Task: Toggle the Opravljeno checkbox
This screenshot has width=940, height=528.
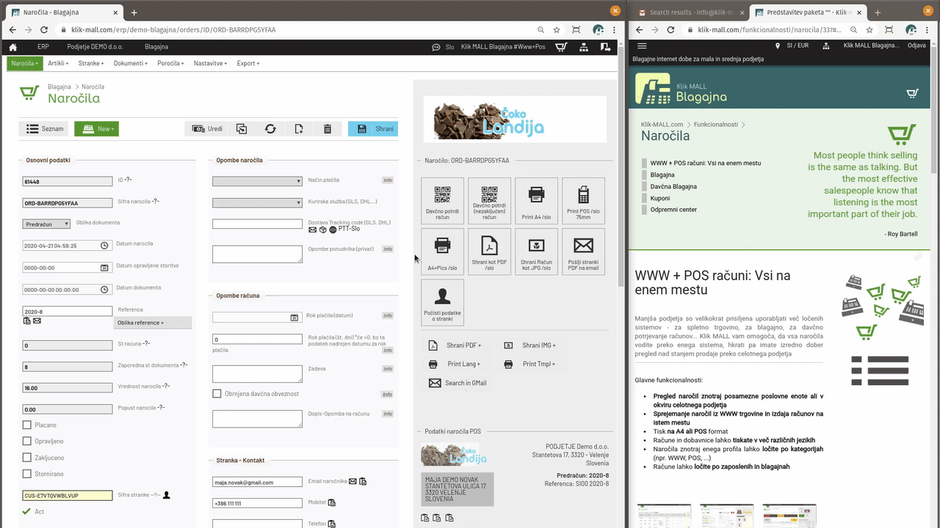Action: pos(27,441)
